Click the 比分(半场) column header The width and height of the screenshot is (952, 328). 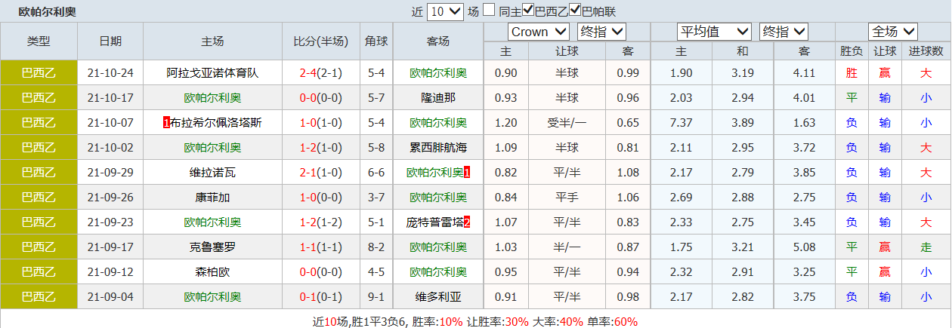(x=320, y=41)
